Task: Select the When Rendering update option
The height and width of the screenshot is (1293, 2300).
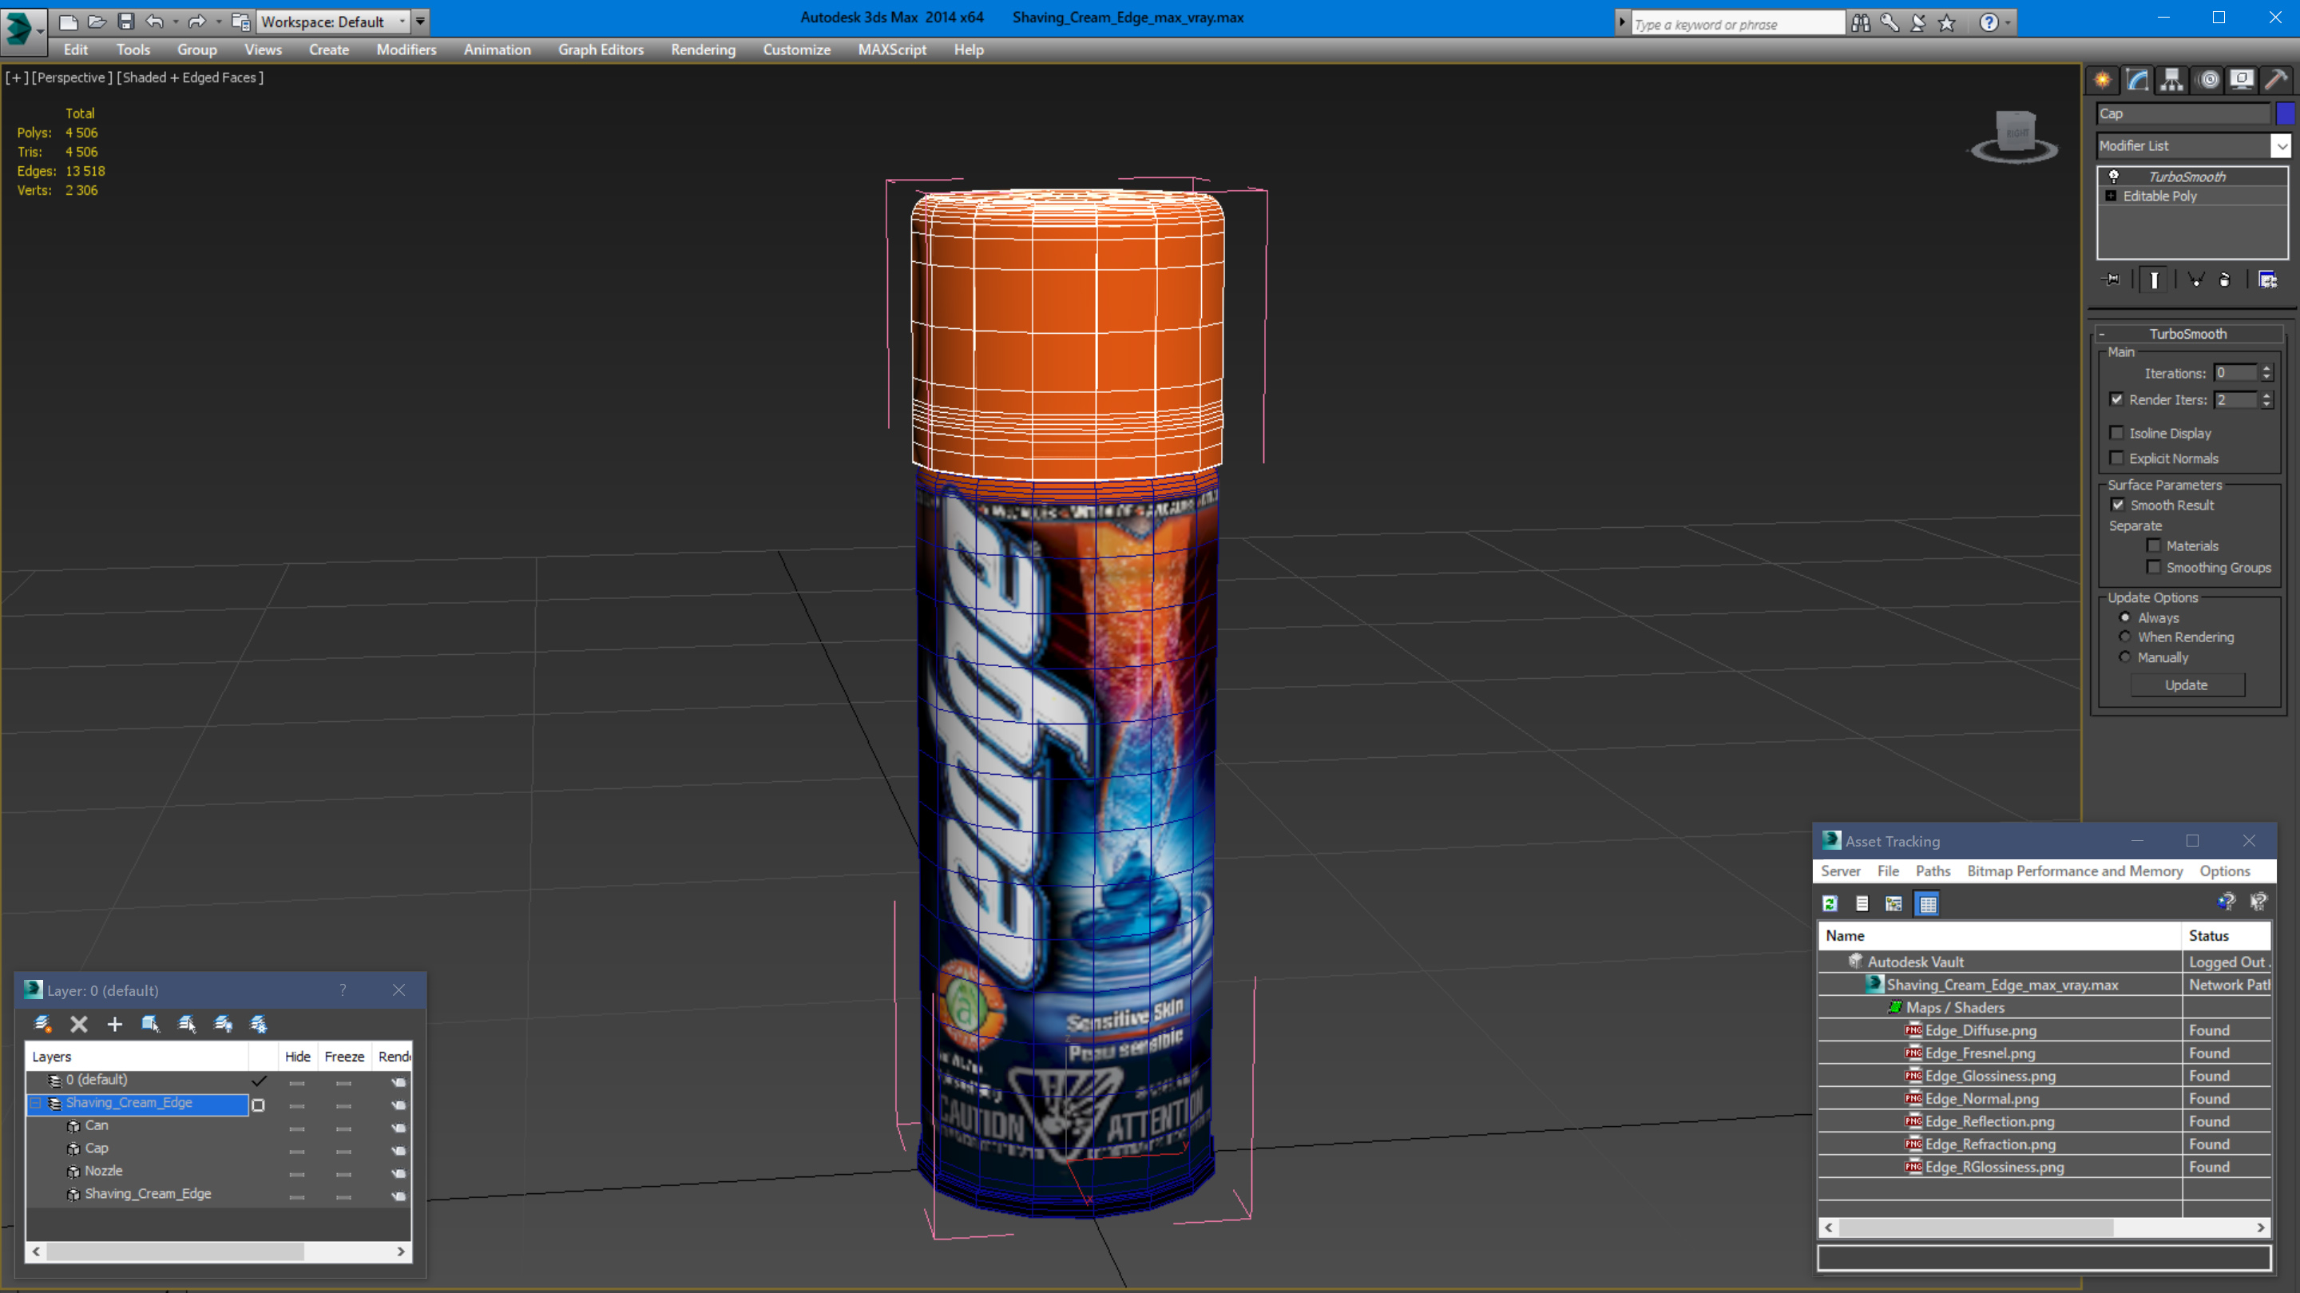Action: (2125, 637)
